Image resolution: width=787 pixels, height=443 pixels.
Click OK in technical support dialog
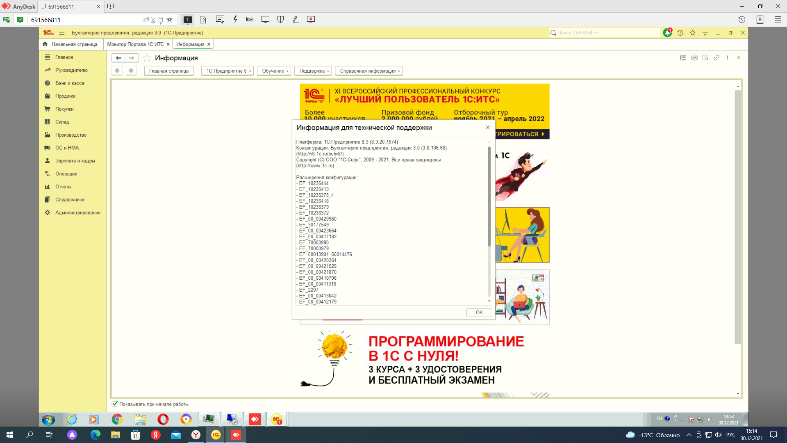[x=479, y=313]
